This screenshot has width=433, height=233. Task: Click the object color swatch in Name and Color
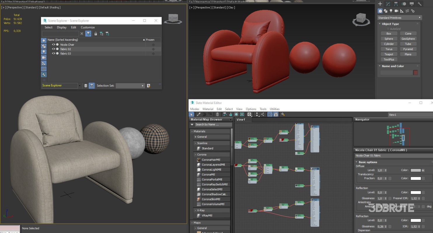coord(416,73)
